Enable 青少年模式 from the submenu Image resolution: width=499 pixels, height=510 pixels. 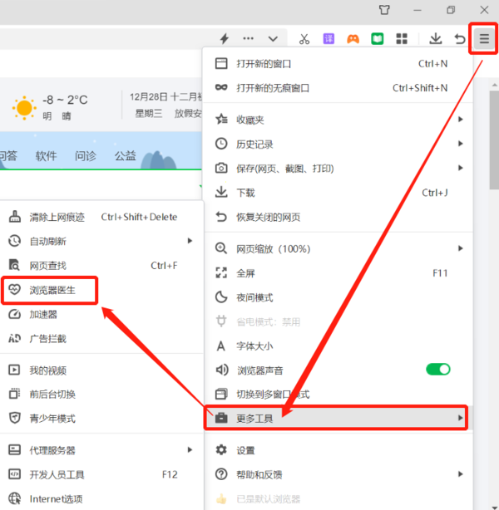(x=101, y=419)
